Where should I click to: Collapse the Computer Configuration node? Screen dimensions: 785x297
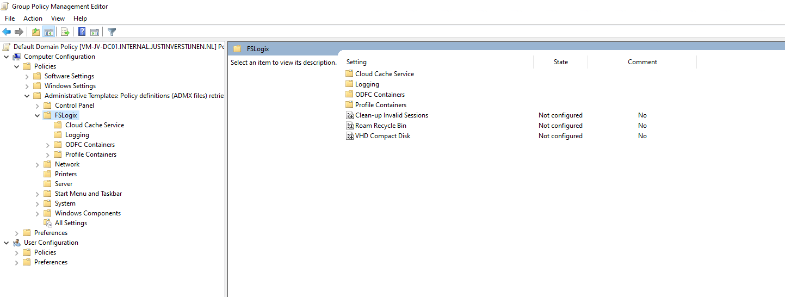tap(7, 57)
